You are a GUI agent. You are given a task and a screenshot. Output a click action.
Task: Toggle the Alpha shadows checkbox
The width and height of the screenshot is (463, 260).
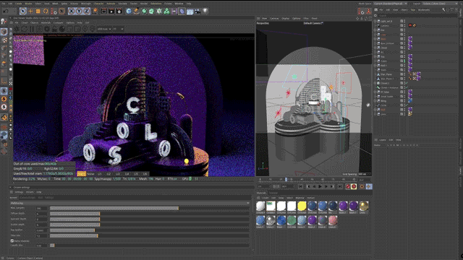[12, 240]
